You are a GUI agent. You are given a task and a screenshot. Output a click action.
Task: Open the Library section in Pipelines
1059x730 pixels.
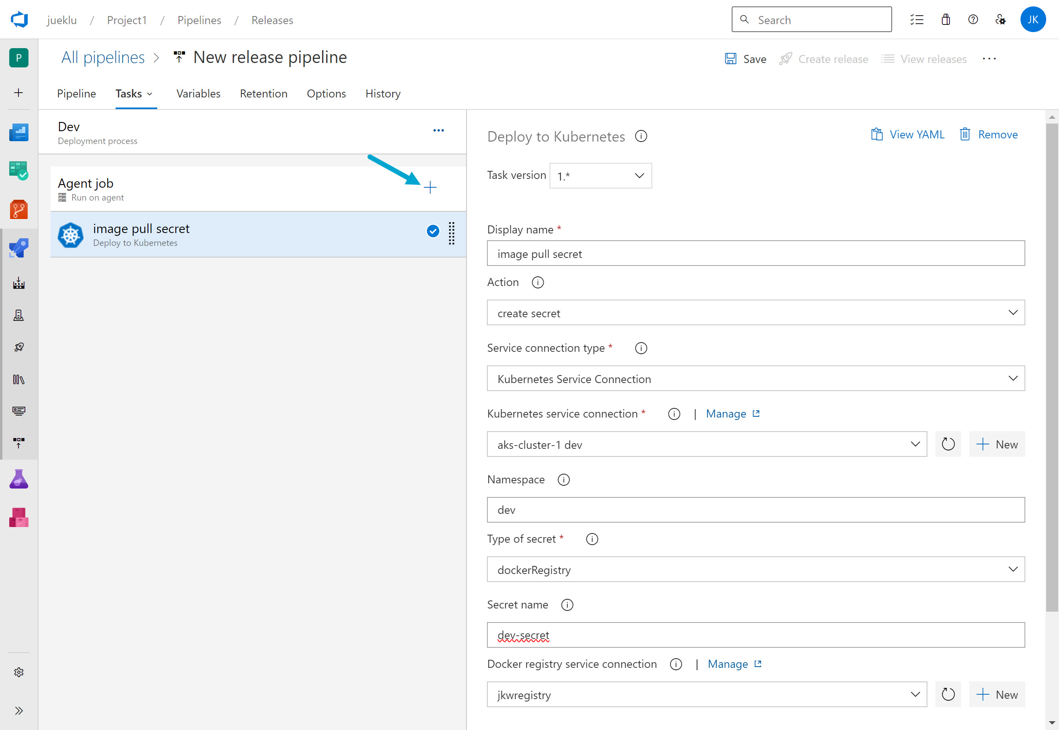coord(18,379)
